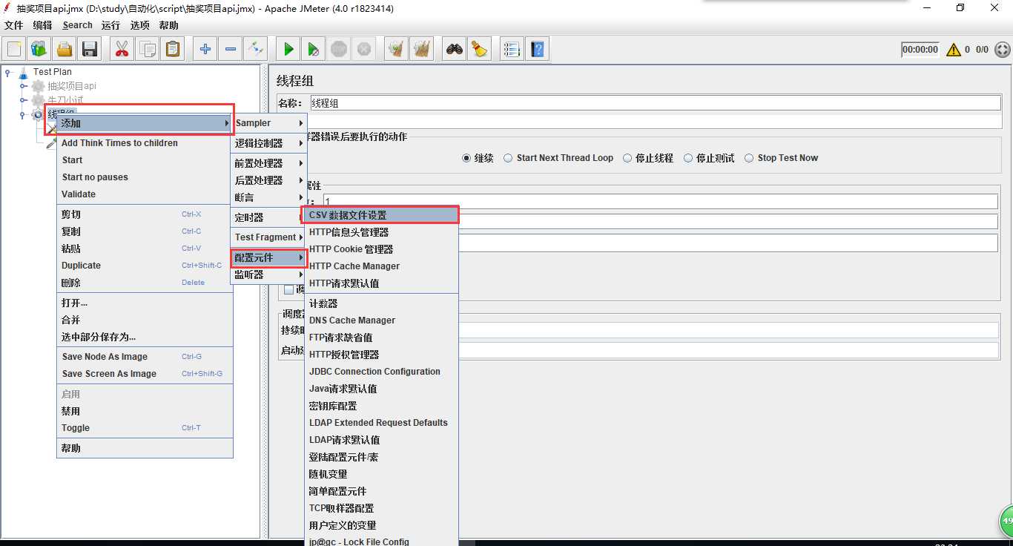Click the grey Stop toolbar icon
Viewport: 1013px width, 546px height.
[x=339, y=50]
